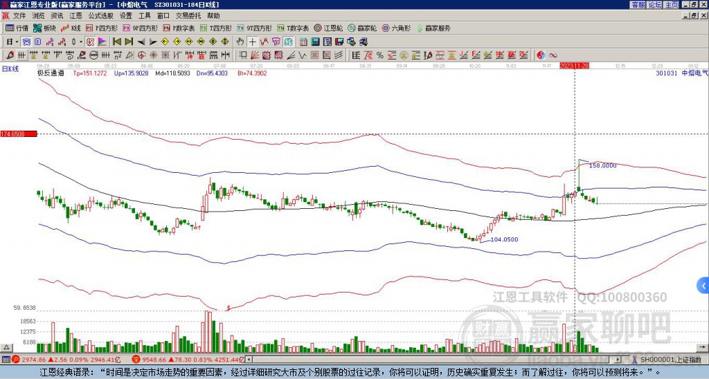Open the 9T四方形 tool
The height and width of the screenshot is (379, 709).
click(x=254, y=28)
